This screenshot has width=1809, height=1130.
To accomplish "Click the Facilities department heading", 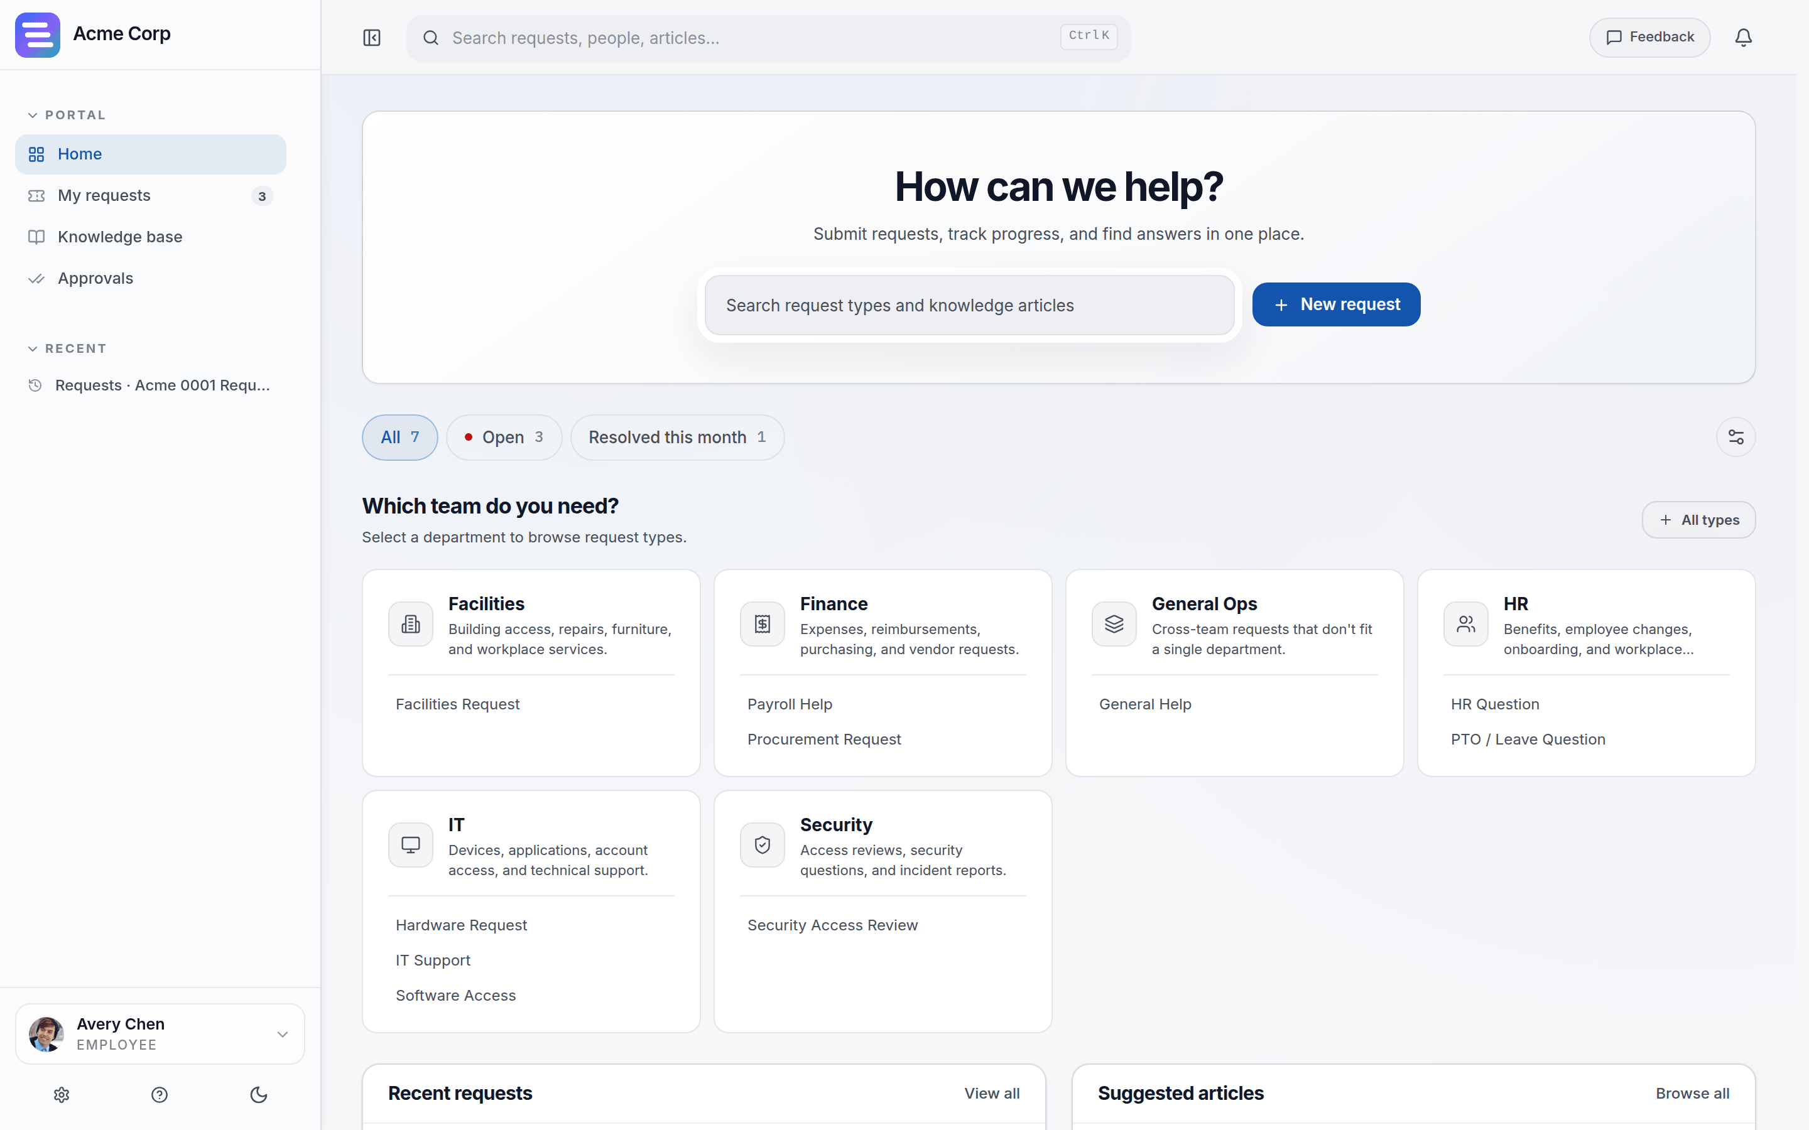I will 487,604.
